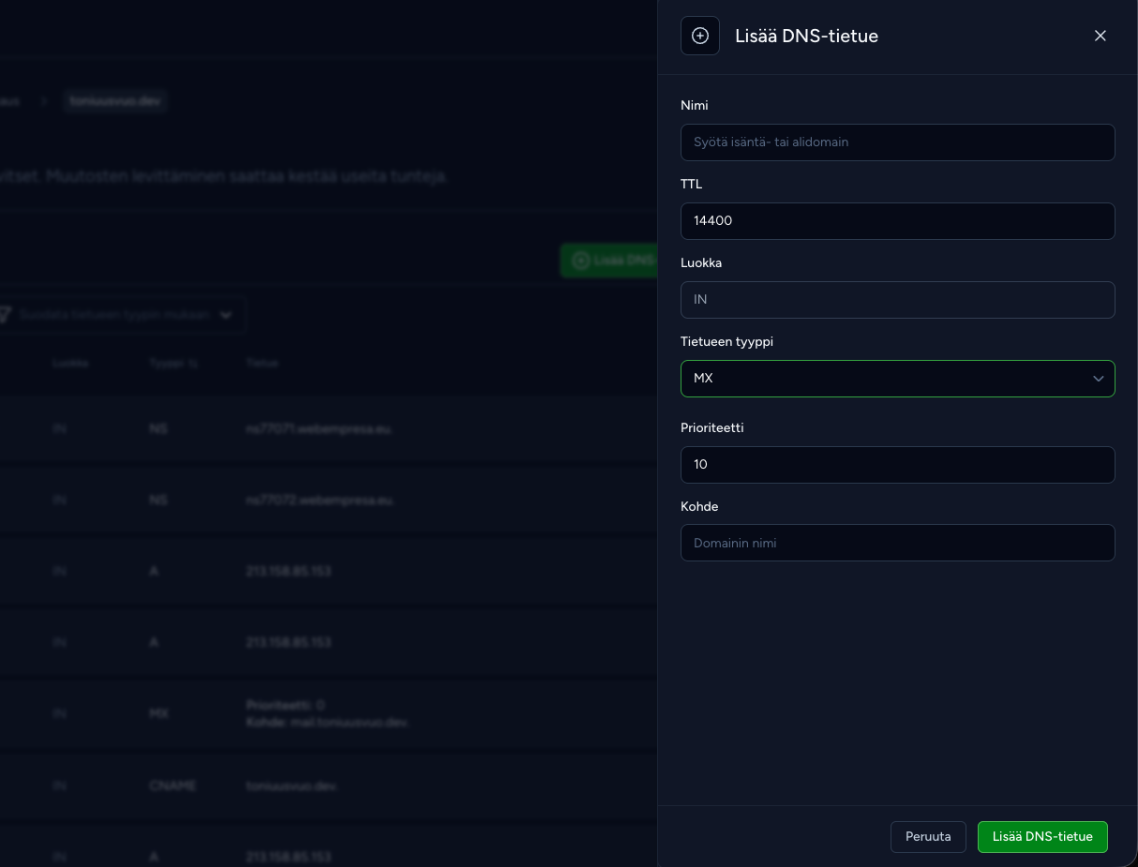The height and width of the screenshot is (867, 1138).
Task: Click the Peruuta button
Action: coord(928,837)
